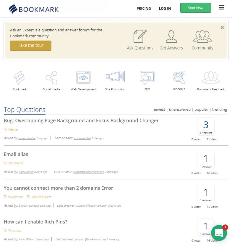
Task: Select the Ask an Expert tag
Action: click(41, 197)
